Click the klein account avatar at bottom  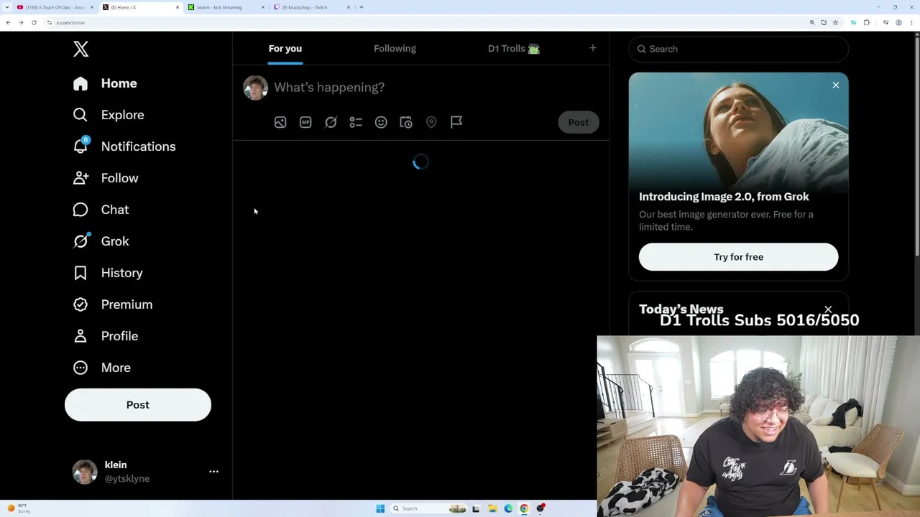pyautogui.click(x=85, y=472)
